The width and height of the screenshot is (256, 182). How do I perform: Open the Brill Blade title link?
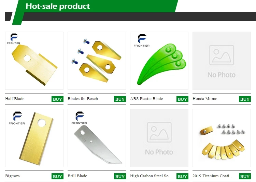77,176
